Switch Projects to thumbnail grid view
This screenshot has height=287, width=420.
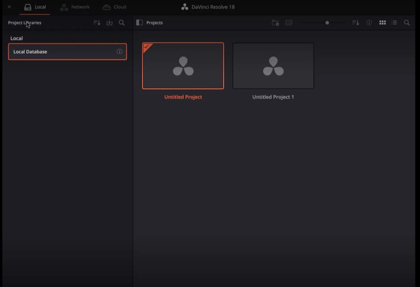click(x=382, y=23)
